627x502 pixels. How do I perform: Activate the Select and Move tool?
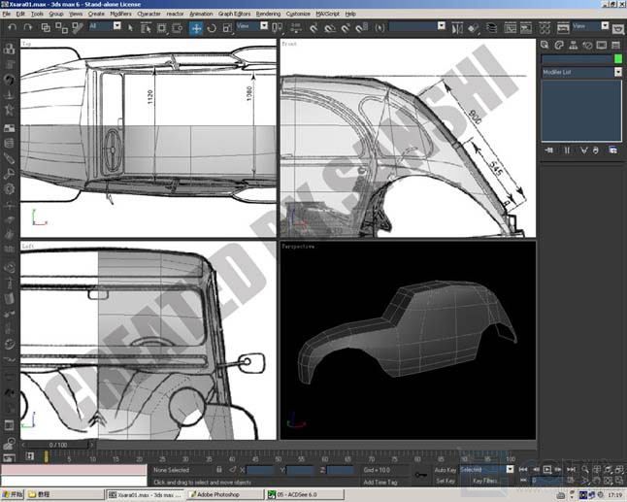tap(195, 28)
